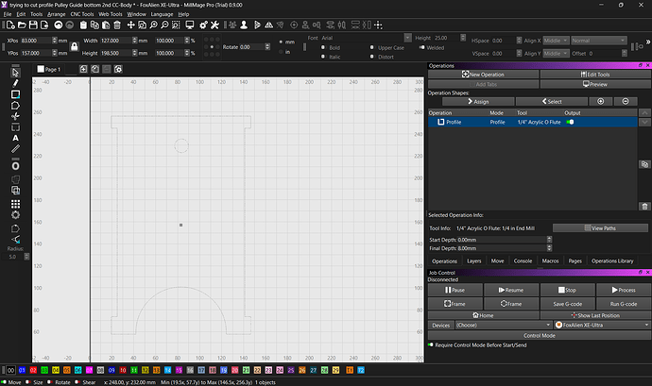Create a new project file
Image resolution: width=652 pixels, height=386 pixels.
click(10, 25)
